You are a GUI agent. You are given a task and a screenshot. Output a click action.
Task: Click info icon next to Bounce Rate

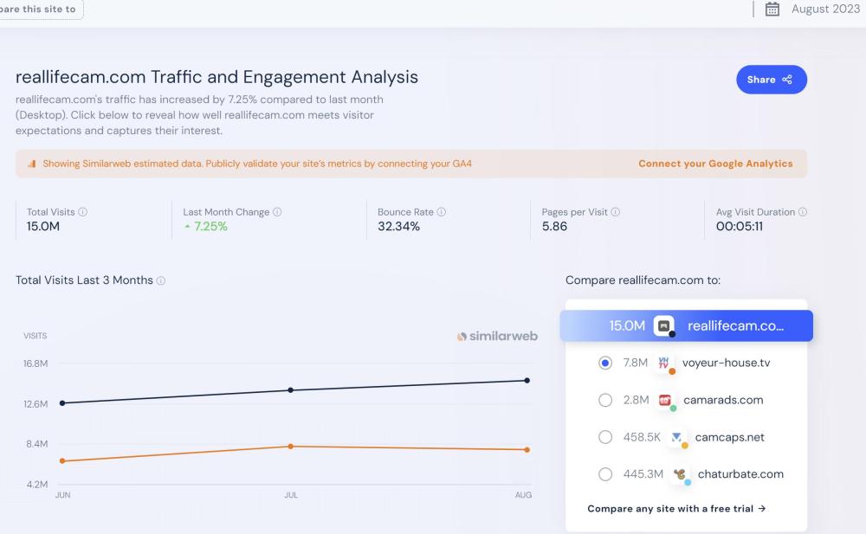coord(442,212)
